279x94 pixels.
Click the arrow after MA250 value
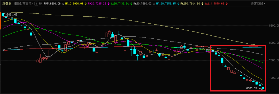[202, 3]
